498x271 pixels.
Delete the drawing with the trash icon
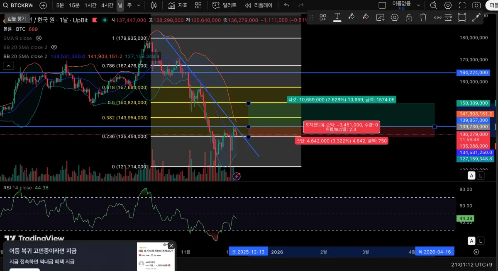(x=423, y=17)
